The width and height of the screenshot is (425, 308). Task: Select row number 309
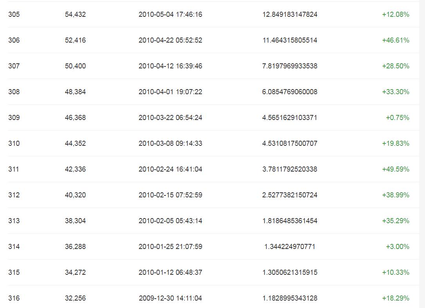point(14,118)
